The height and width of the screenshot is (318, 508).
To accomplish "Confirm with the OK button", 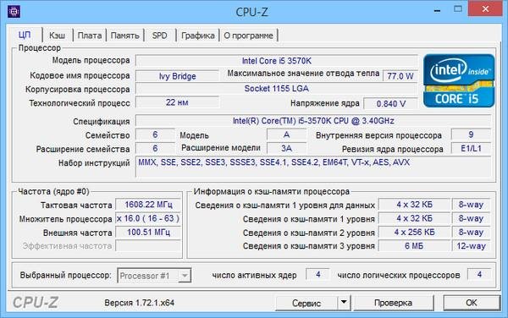I will click(x=472, y=303).
